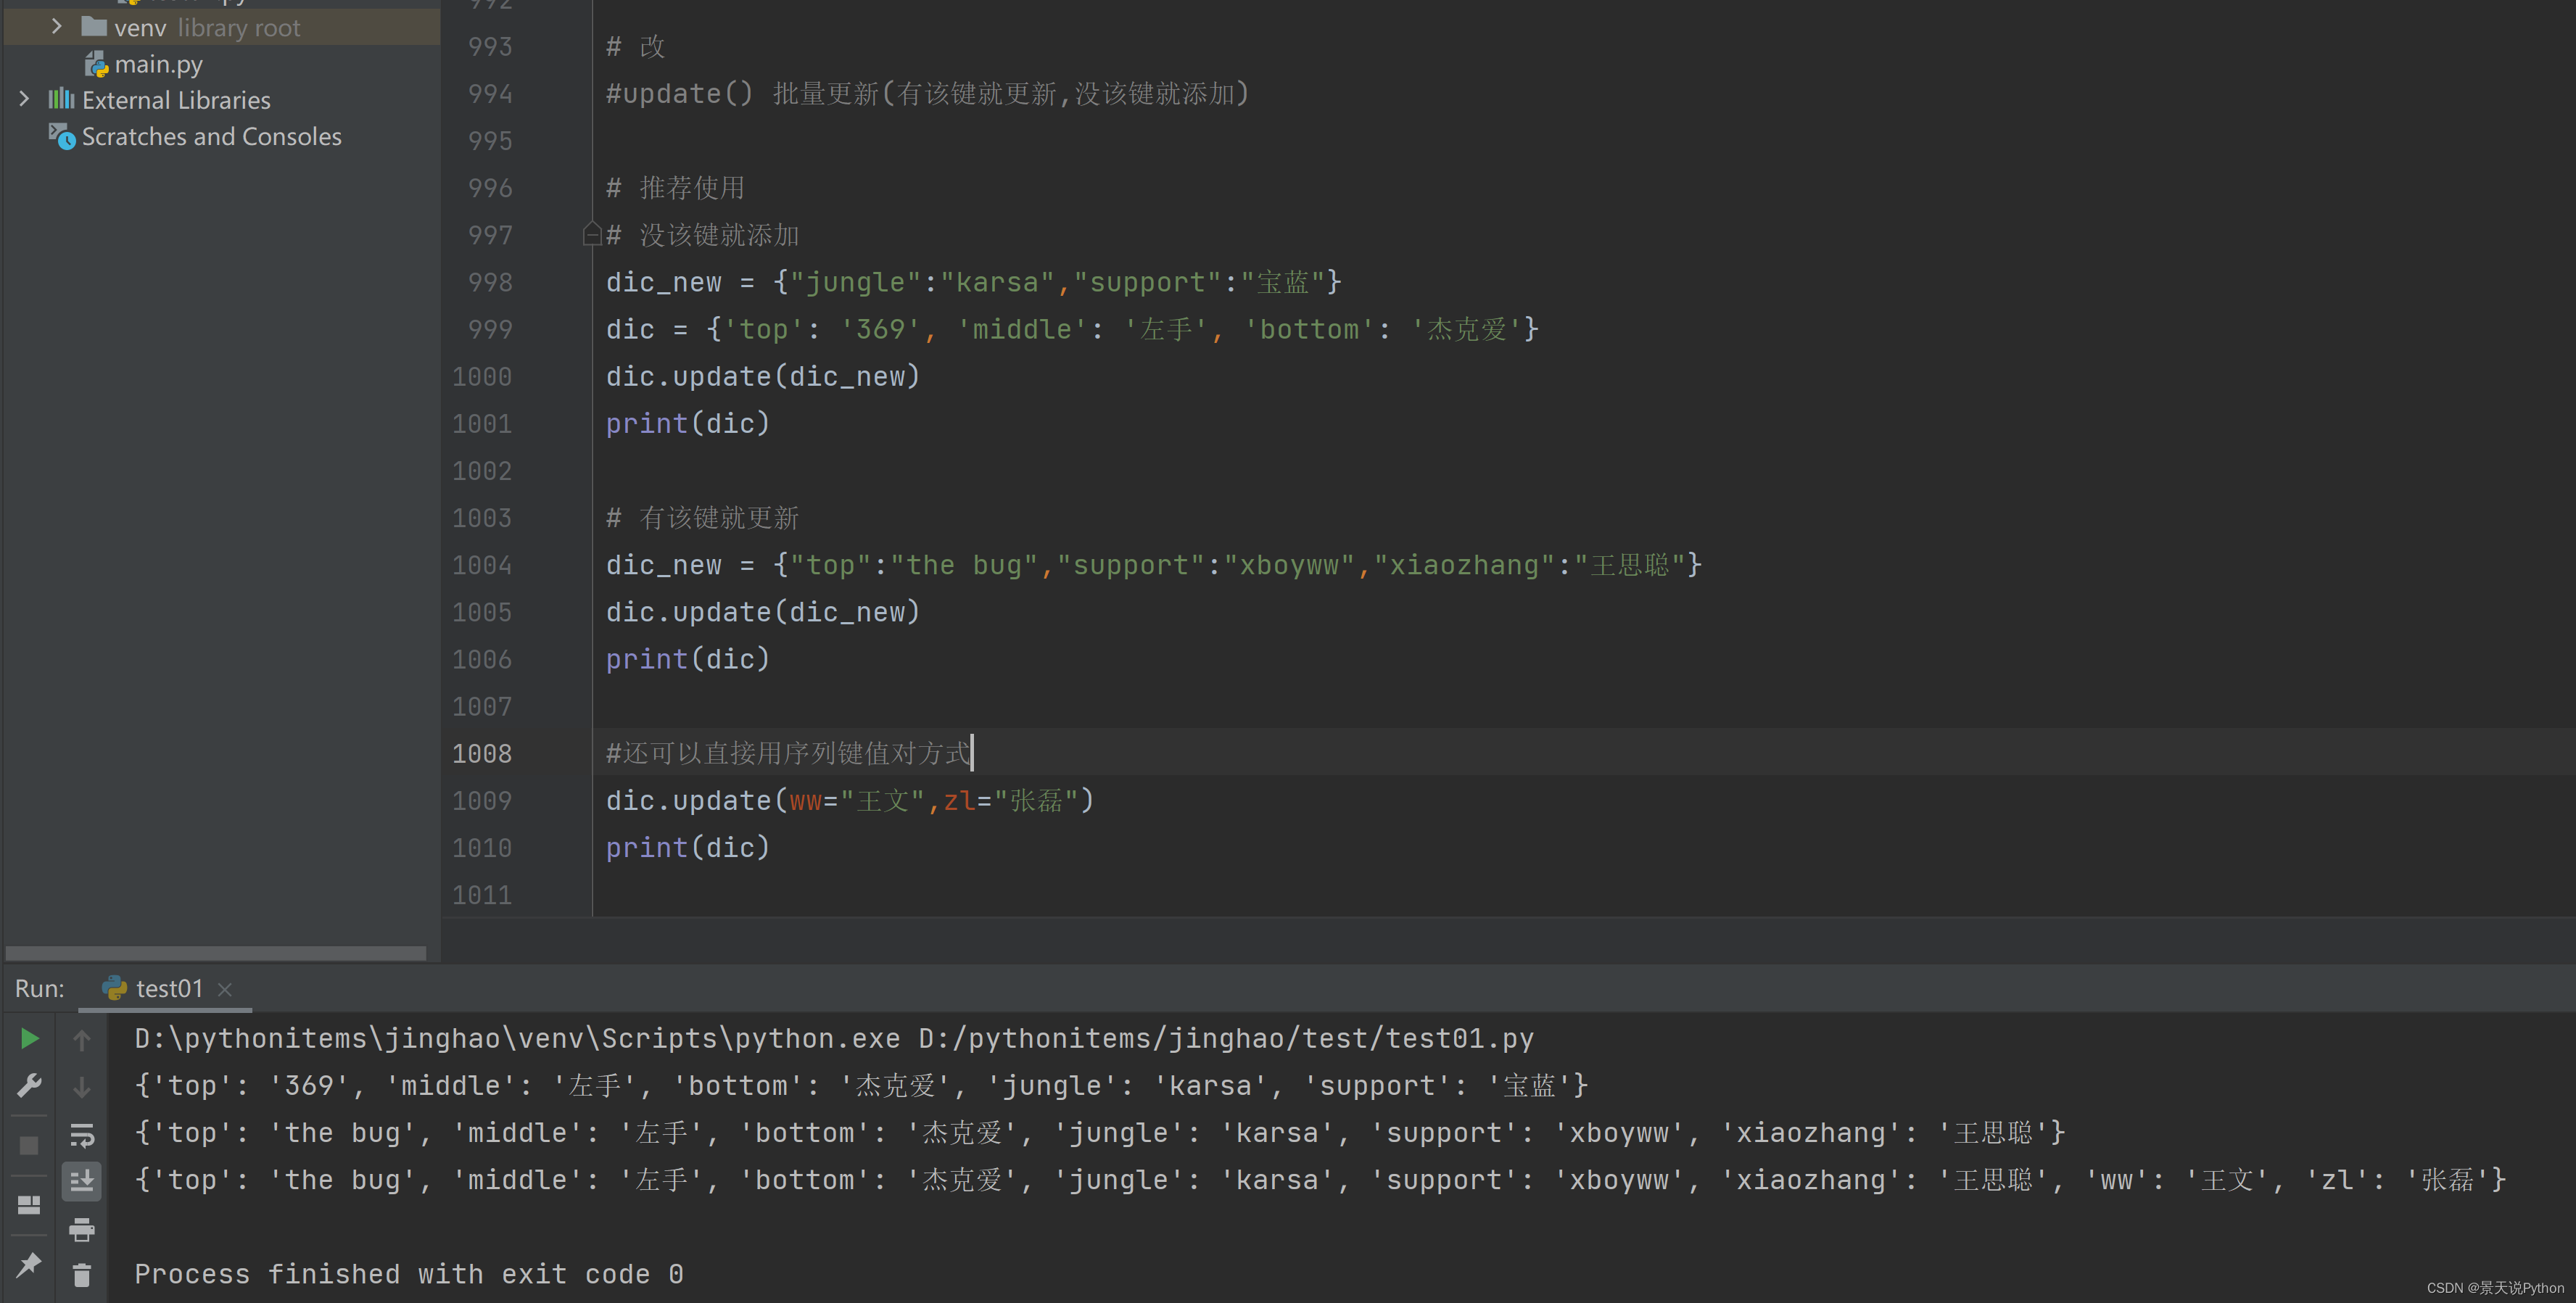Rerun test01 with the green play icon
The height and width of the screenshot is (1303, 2576).
(29, 1039)
